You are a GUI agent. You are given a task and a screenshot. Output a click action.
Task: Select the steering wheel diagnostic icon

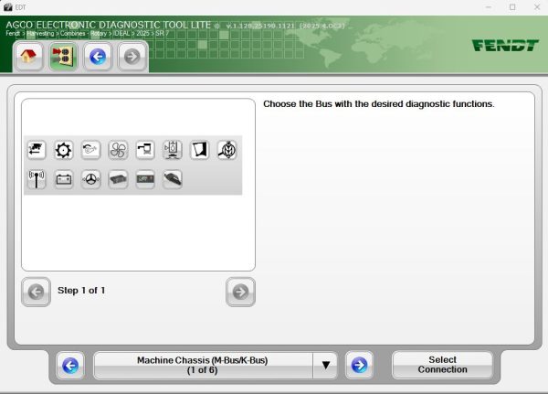90,179
